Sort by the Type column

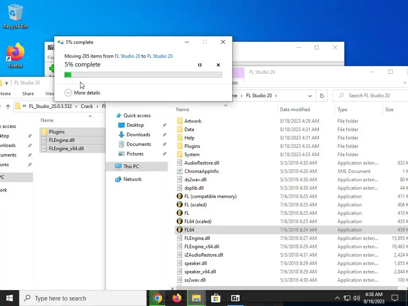pyautogui.click(x=342, y=110)
